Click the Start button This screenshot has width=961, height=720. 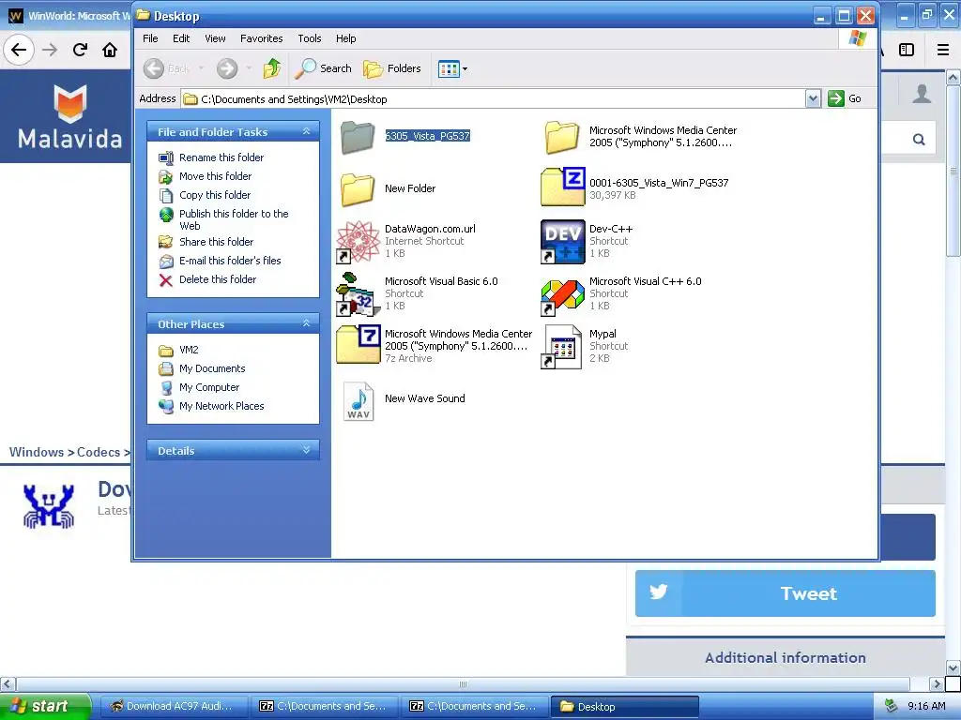[x=45, y=707]
